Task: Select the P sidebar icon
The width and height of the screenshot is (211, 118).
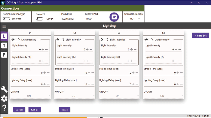Action: [x=4, y=55]
